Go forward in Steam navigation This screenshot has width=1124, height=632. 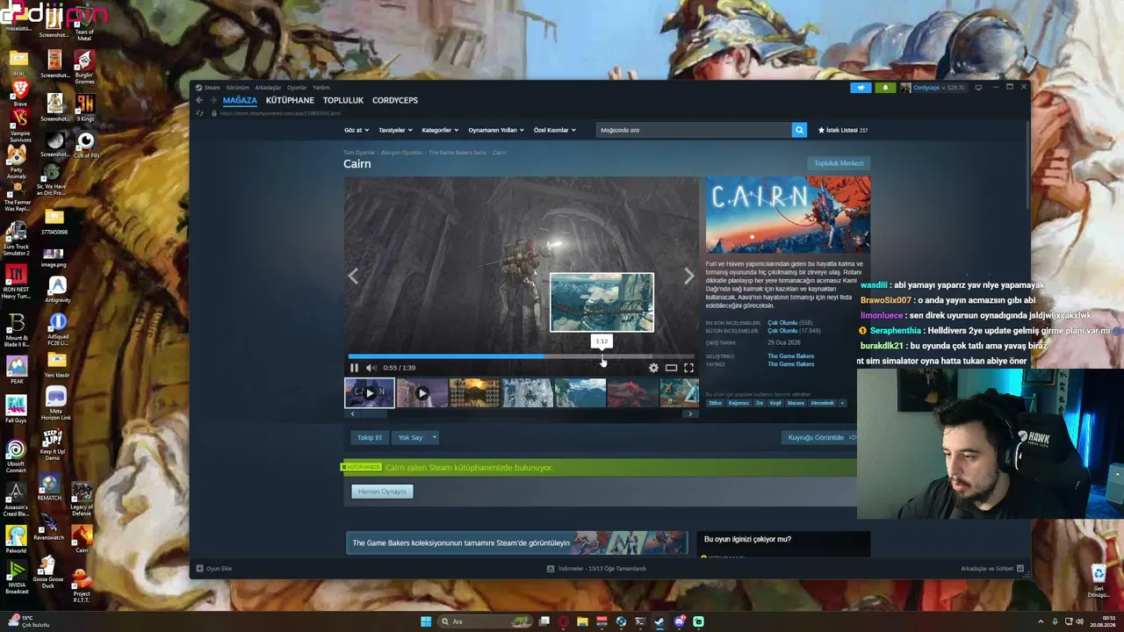[x=213, y=100]
